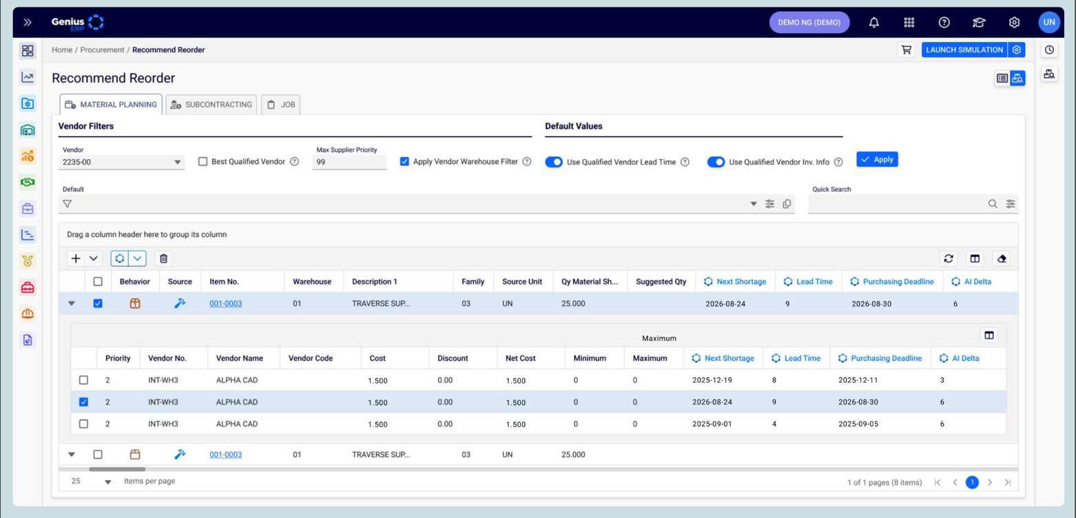Collapse the first 001-0003 row expander

coord(72,303)
